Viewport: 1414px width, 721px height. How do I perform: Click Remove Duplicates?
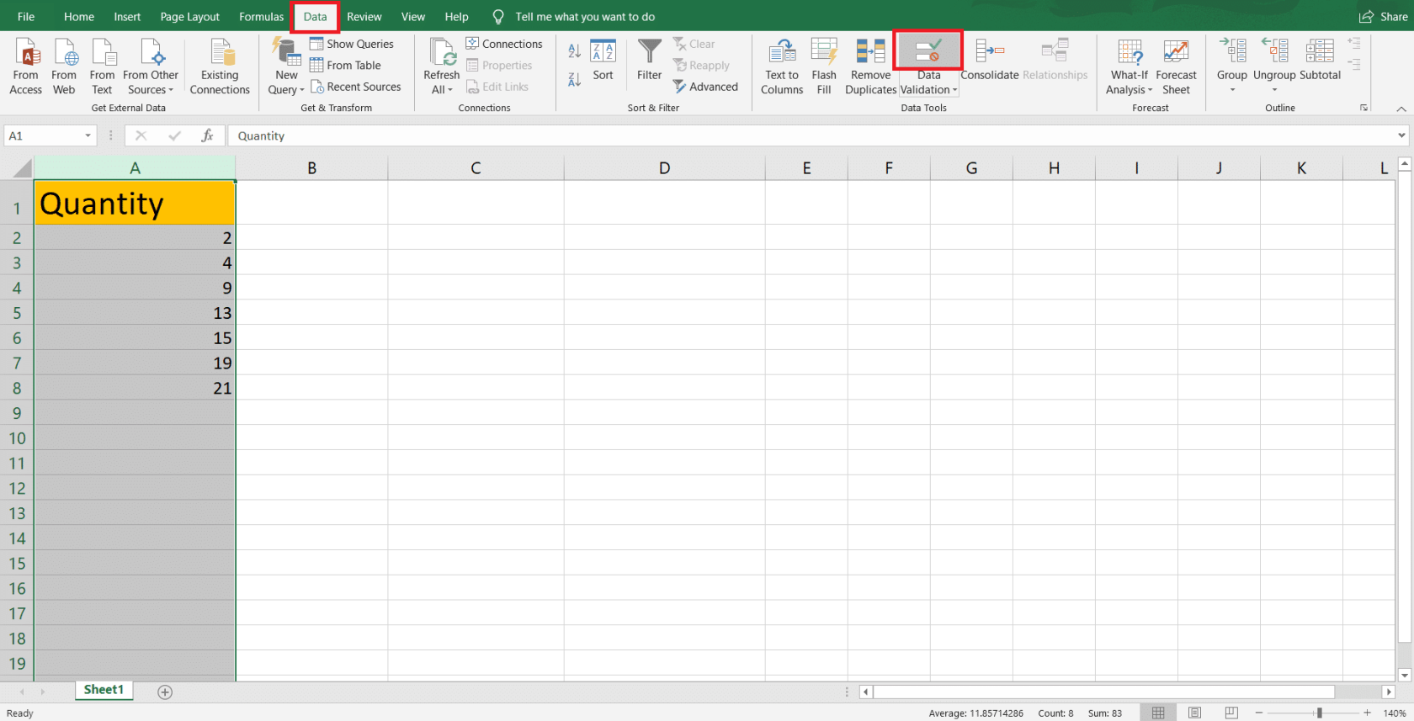pos(870,66)
